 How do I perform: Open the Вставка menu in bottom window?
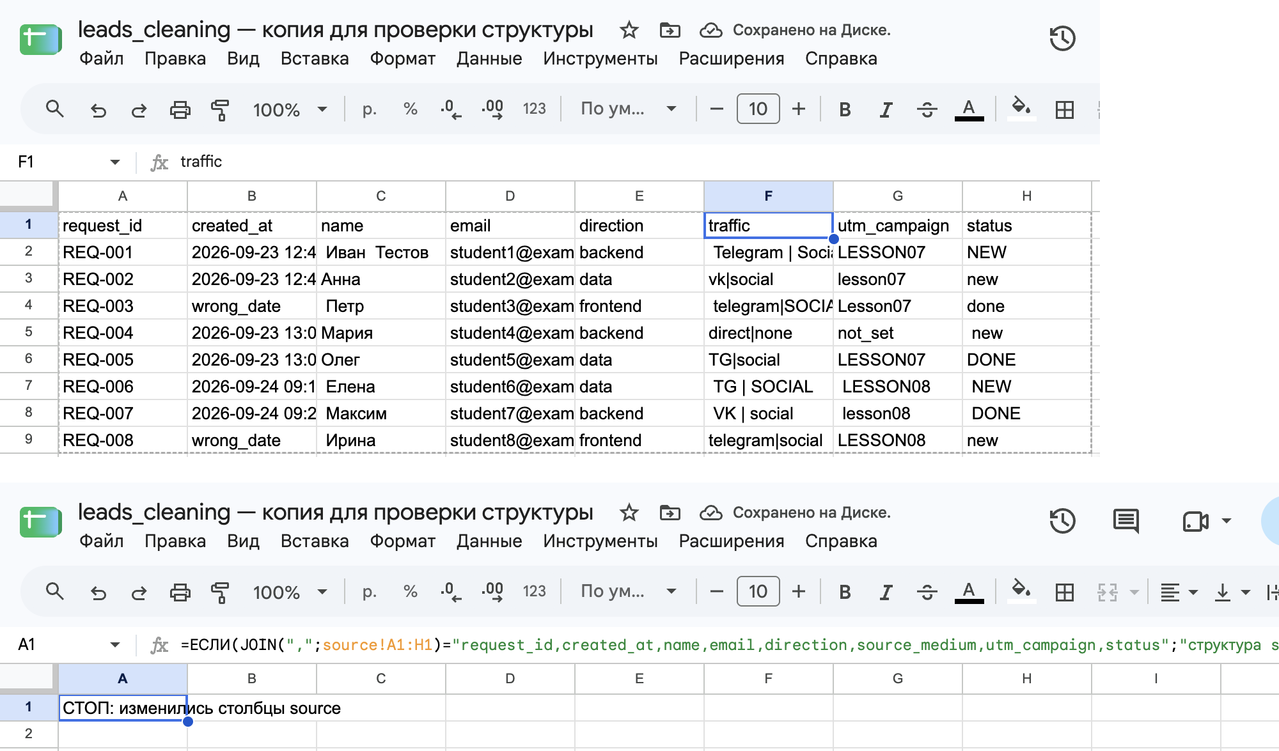point(315,541)
